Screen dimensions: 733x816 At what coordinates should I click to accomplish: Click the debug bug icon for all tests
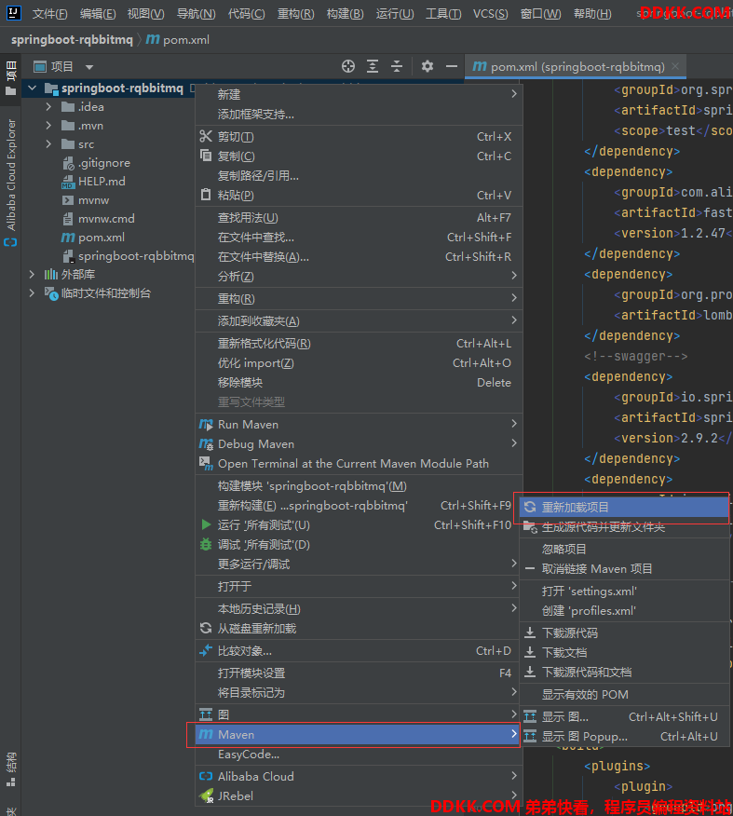(206, 544)
